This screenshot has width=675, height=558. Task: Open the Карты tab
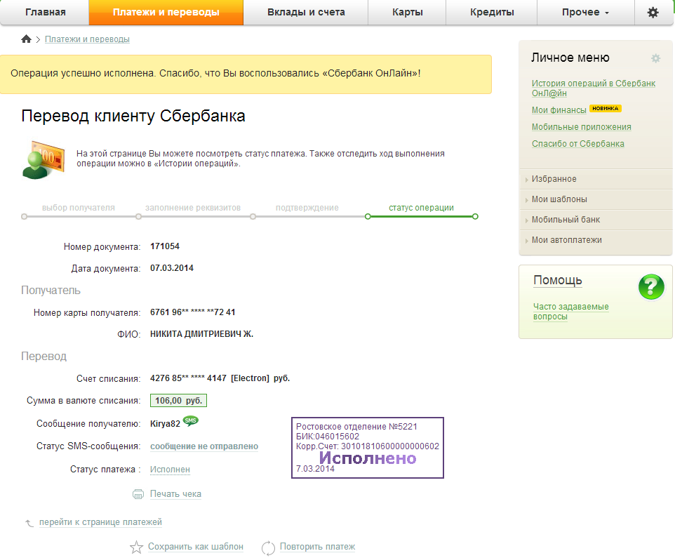pos(407,12)
